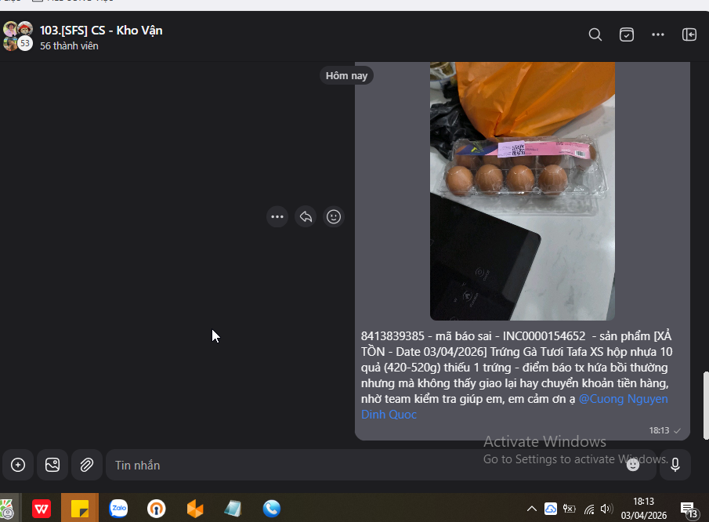Start voice recording with the microphone icon
Screen dimensions: 709x522
(x=675, y=465)
